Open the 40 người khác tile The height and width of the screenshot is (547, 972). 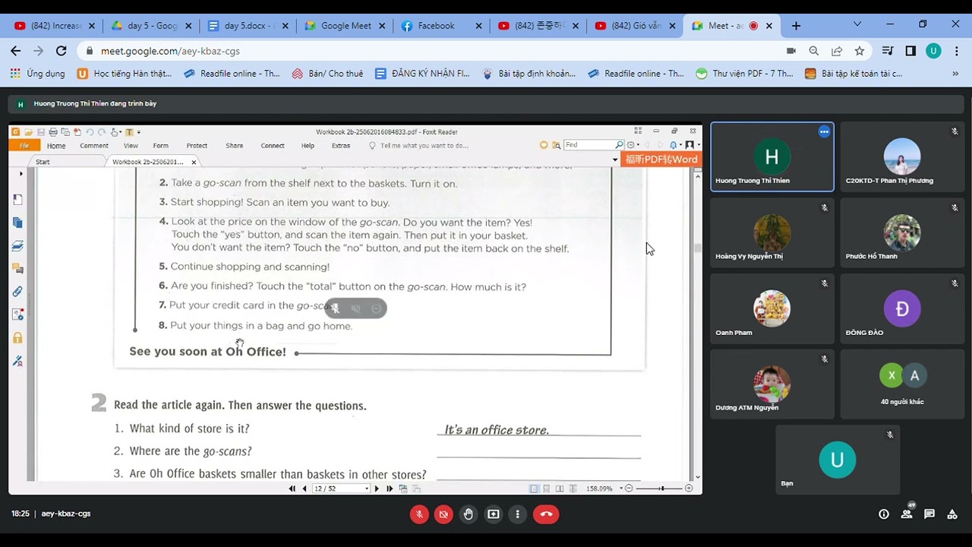point(902,384)
